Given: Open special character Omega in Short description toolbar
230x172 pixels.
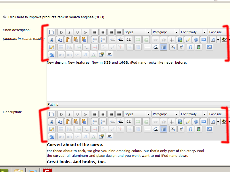Looking at the screenshot, I should point(191,47).
